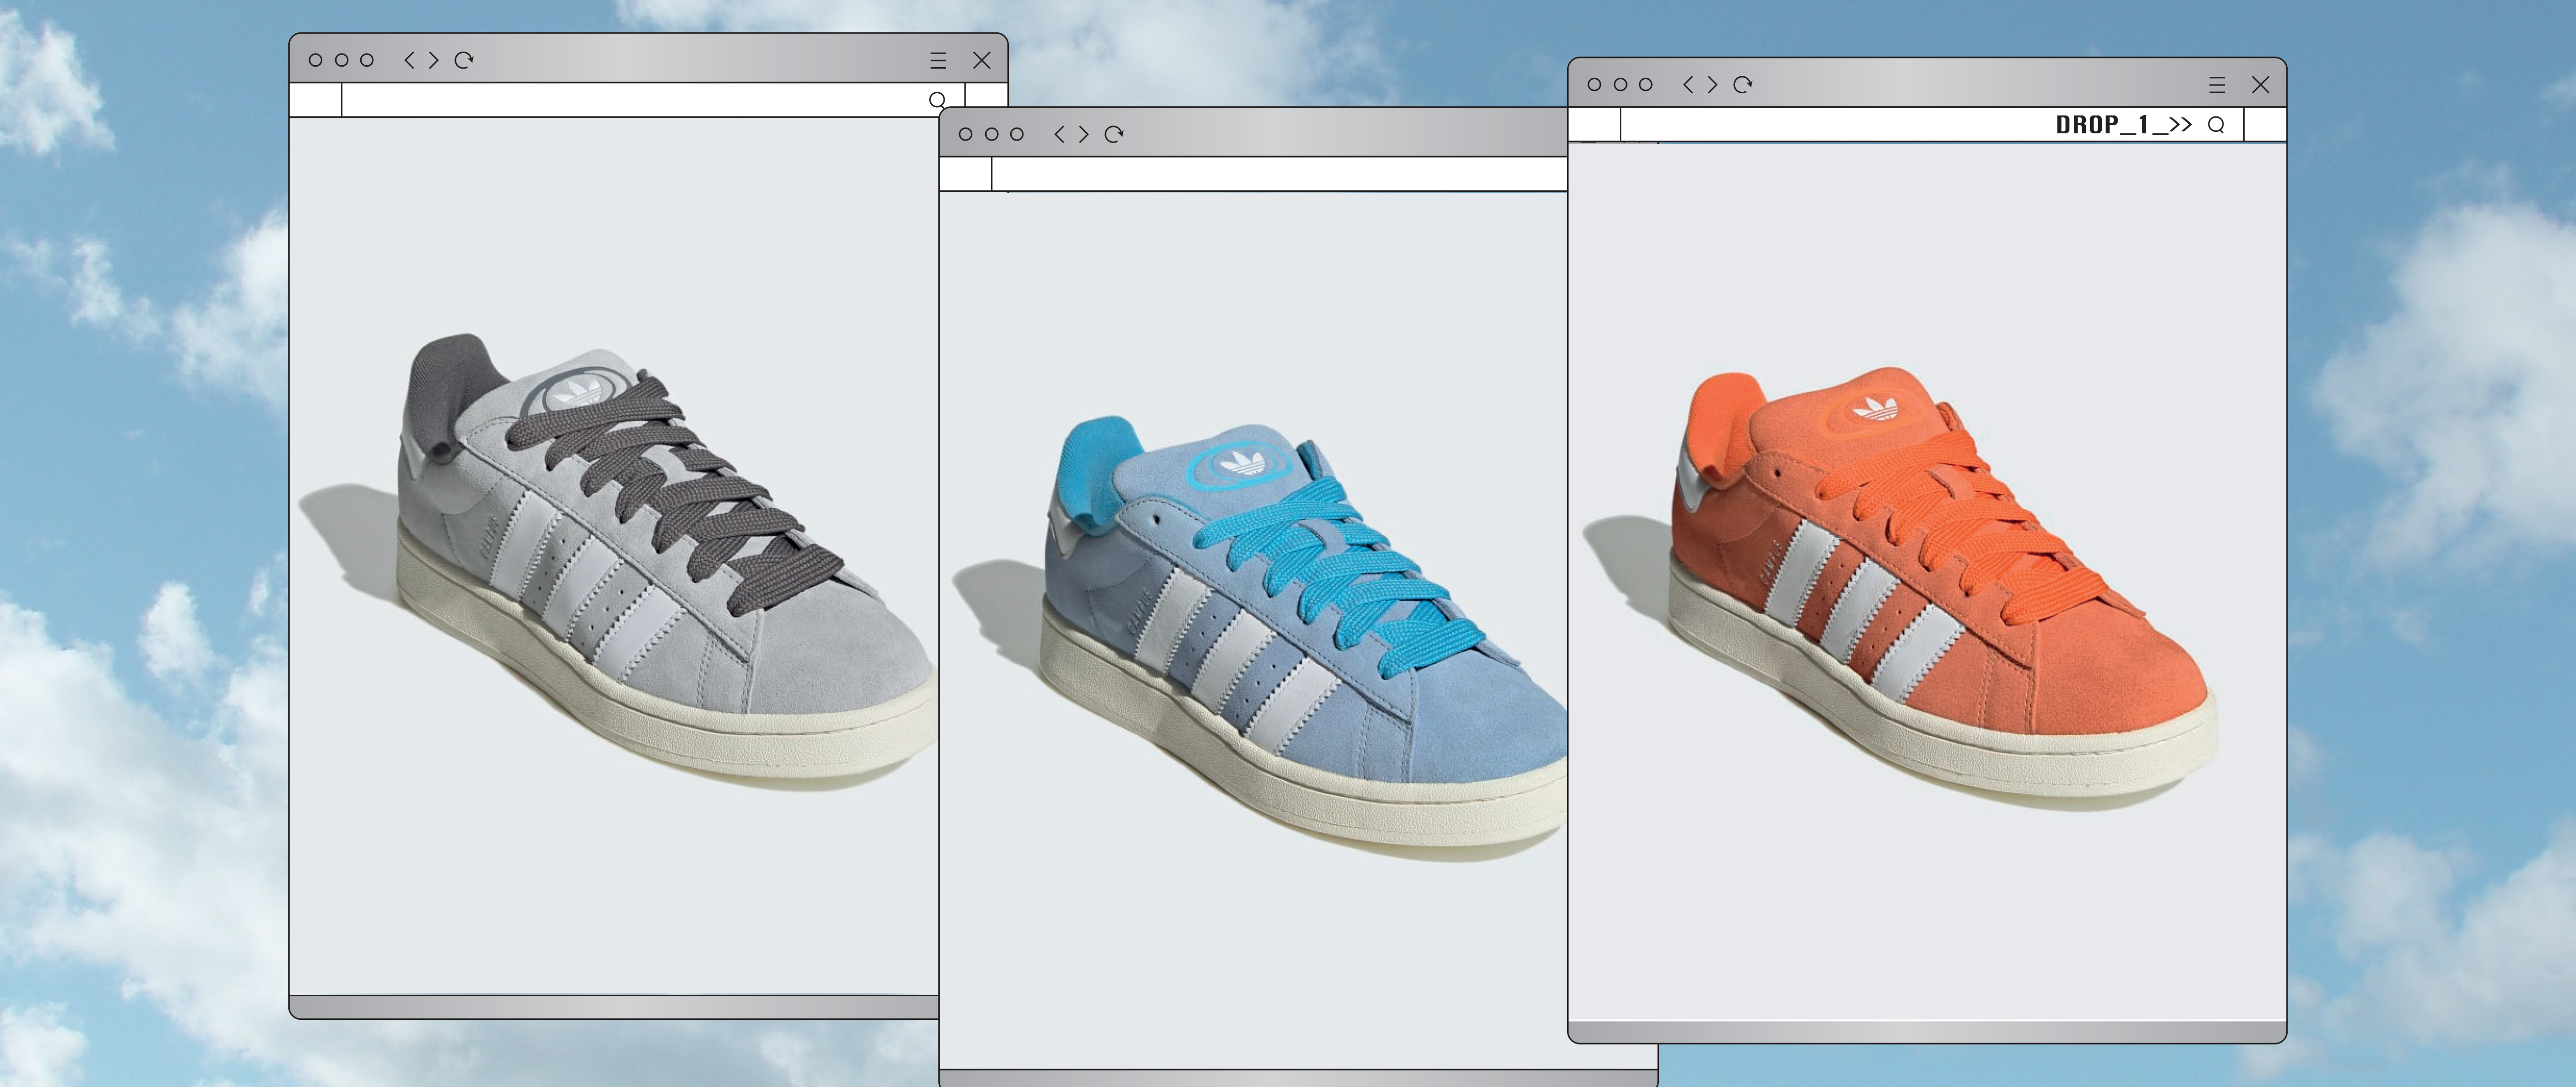This screenshot has height=1087, width=2576.
Task: Click forward arrow in grey sneaker window
Action: pos(433,60)
